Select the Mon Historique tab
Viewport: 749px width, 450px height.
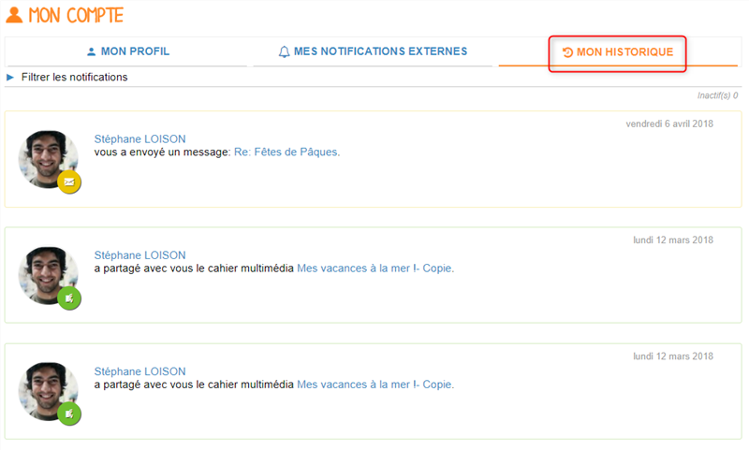coord(618,52)
